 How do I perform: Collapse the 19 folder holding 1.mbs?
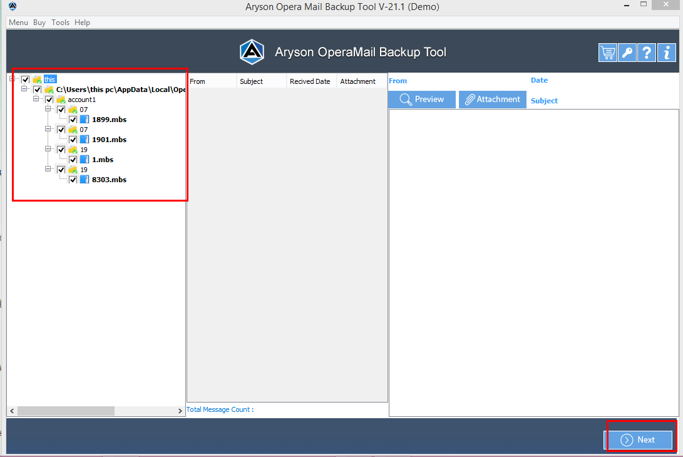click(x=48, y=149)
